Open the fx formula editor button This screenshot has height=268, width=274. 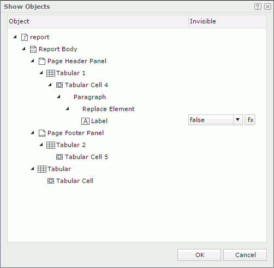[x=250, y=120]
